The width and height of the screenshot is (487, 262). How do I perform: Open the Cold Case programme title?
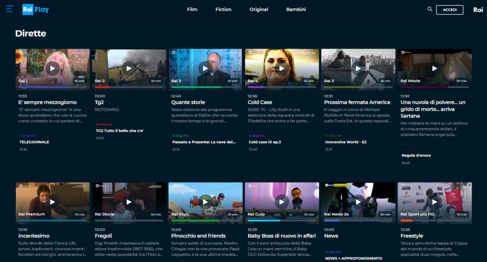[260, 102]
